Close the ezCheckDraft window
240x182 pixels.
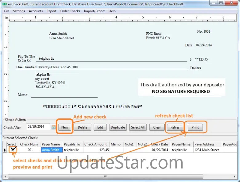[231, 3]
